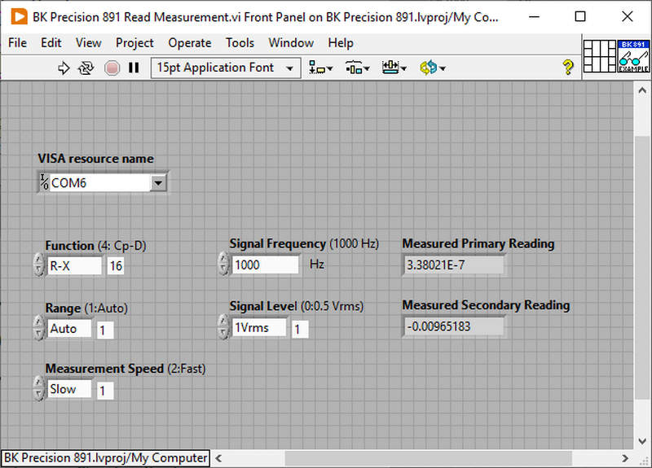Click the Signal Frequency increment/decrement stepper
Image resolution: width=652 pixels, height=468 pixels.
(x=223, y=263)
